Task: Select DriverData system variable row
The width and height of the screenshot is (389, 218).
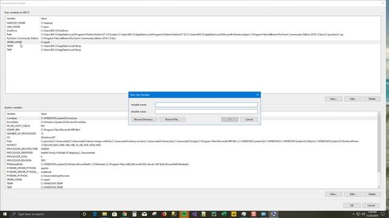Action: tap(191, 122)
